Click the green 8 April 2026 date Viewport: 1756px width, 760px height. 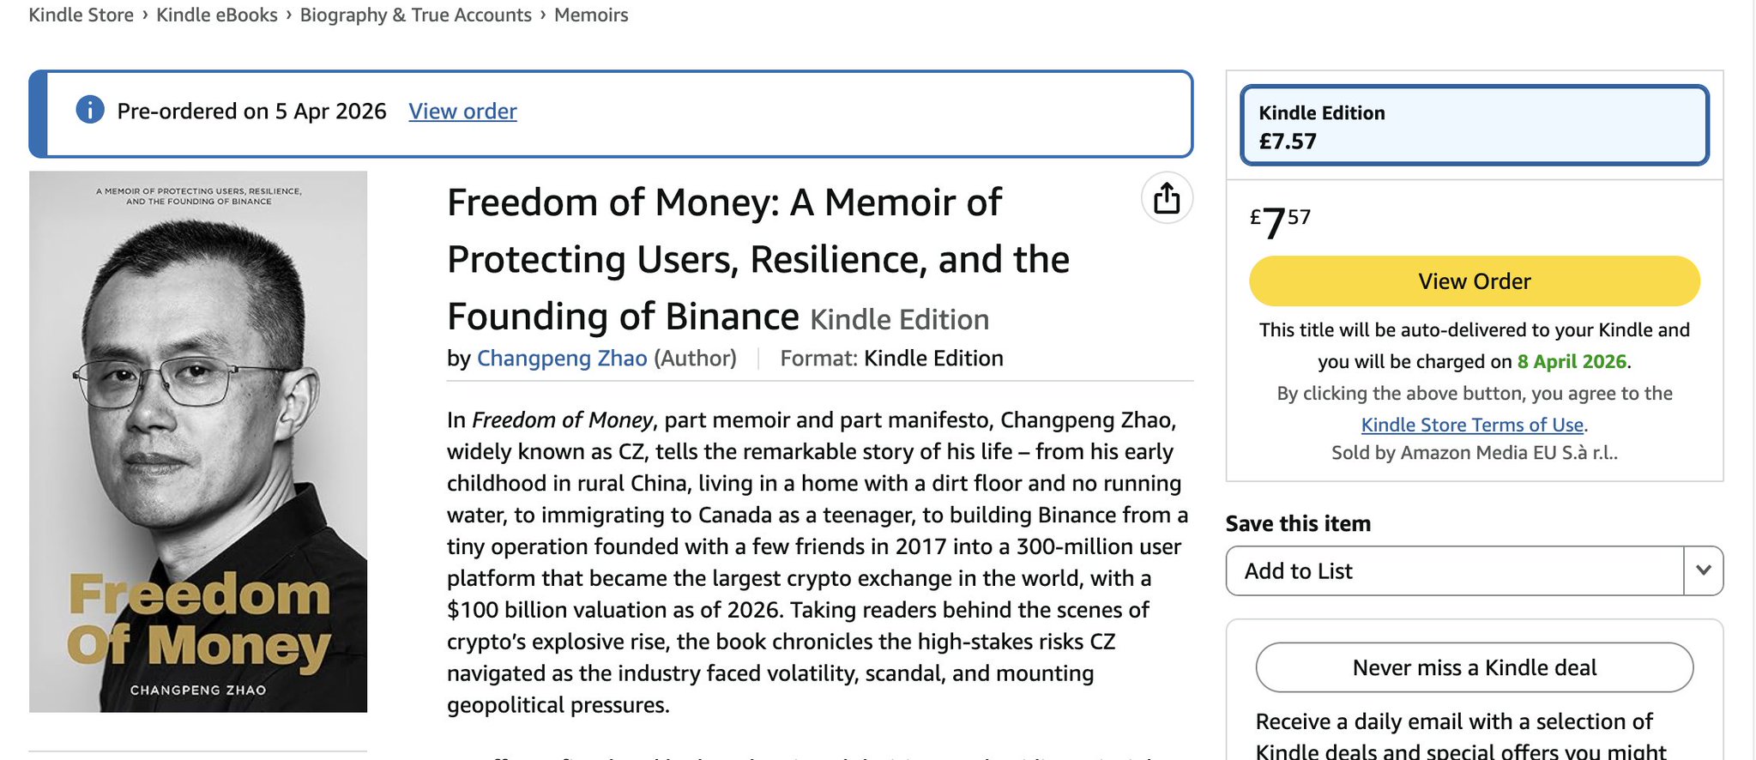(1572, 361)
